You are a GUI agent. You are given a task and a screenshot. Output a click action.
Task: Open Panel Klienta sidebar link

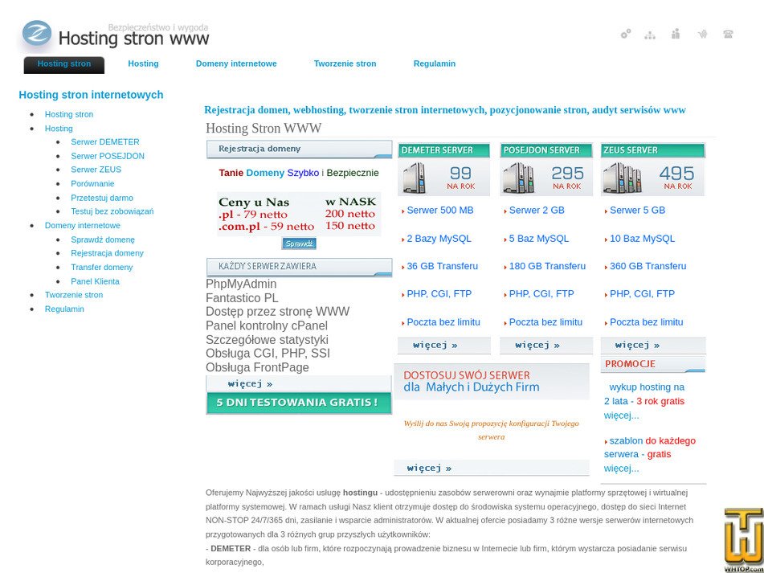pos(95,280)
